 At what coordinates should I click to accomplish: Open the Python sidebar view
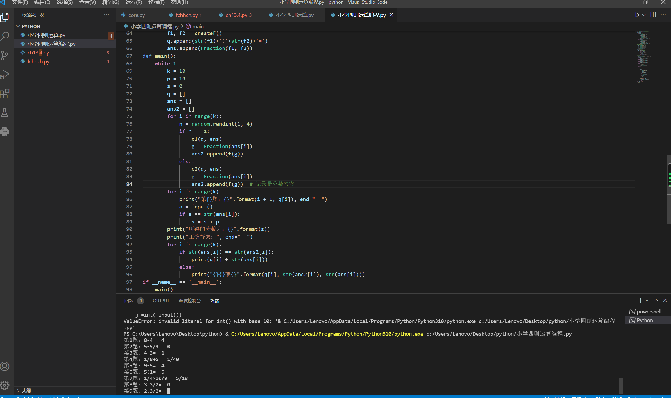pos(5,132)
